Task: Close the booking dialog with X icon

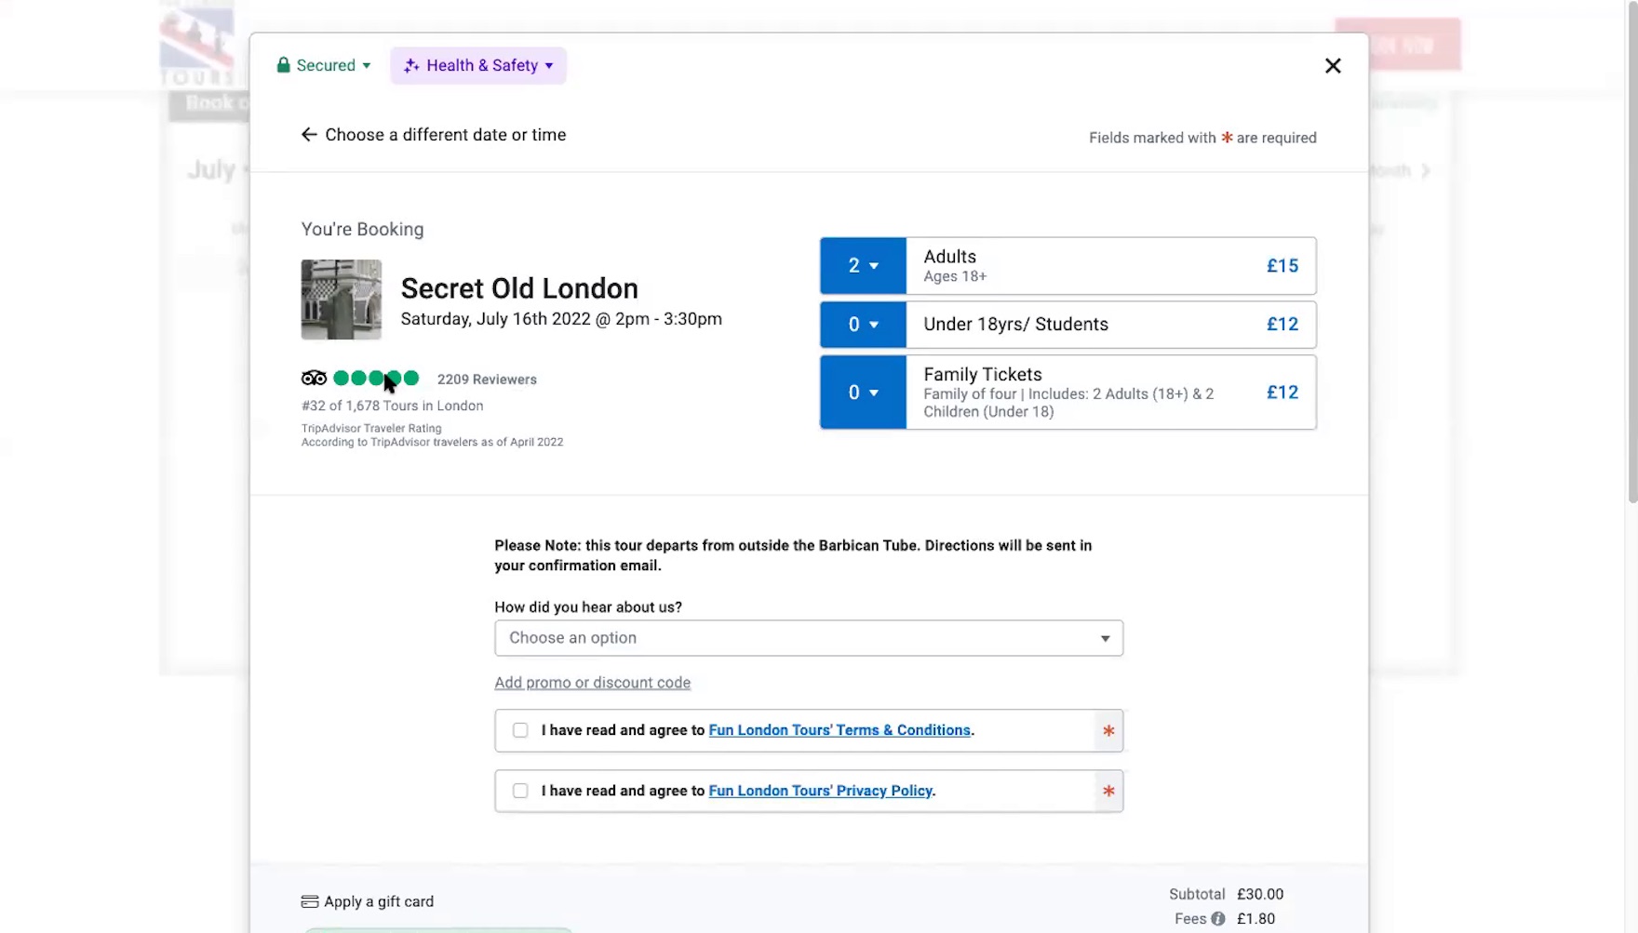Action: 1333,66
